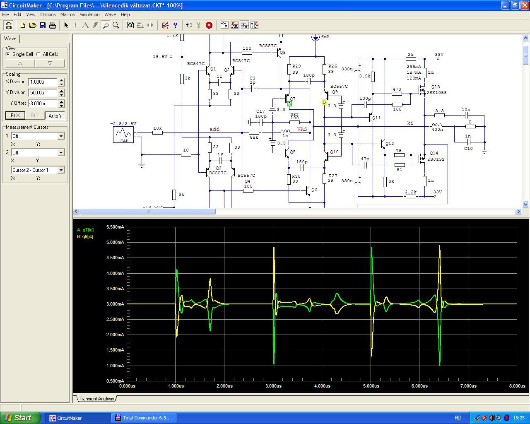Click the Save file toolbar icon

(43, 25)
